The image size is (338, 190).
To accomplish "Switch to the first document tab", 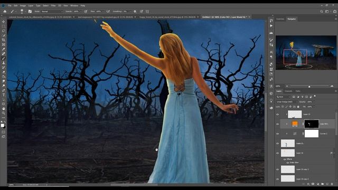I will click(x=41, y=17).
